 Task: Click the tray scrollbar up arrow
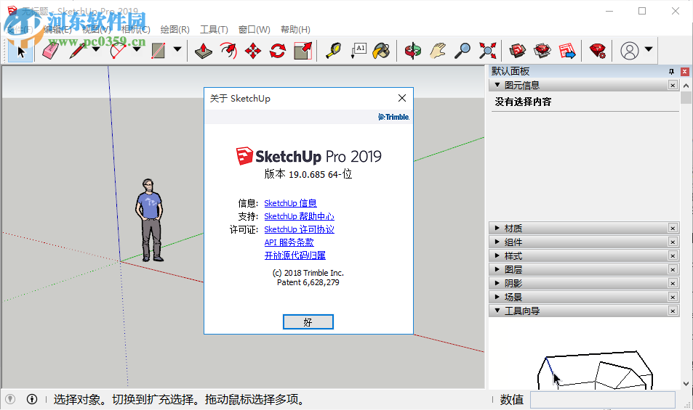click(686, 85)
